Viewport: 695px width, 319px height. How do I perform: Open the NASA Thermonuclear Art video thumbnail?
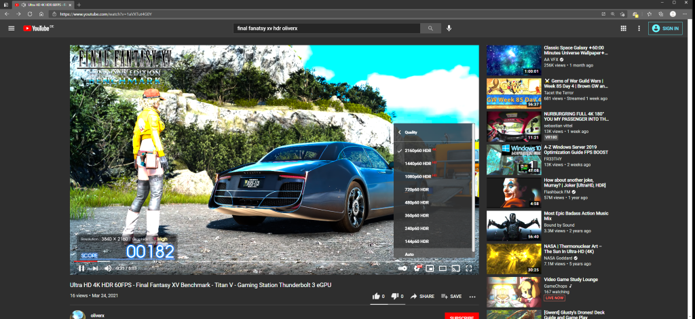(x=513, y=258)
